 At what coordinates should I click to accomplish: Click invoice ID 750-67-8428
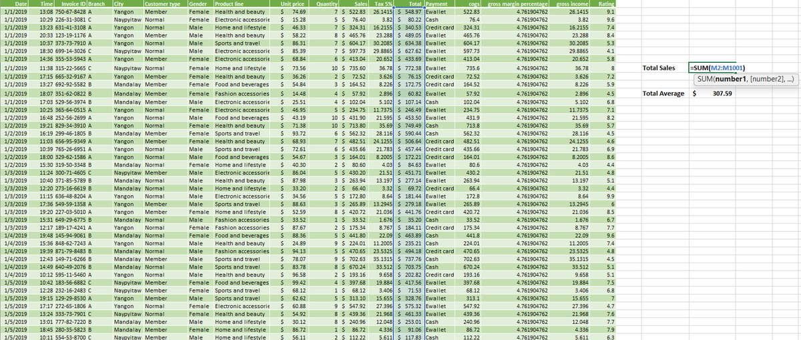click(x=69, y=12)
